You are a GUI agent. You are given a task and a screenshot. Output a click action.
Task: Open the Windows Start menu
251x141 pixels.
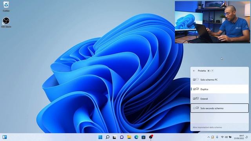(100, 137)
